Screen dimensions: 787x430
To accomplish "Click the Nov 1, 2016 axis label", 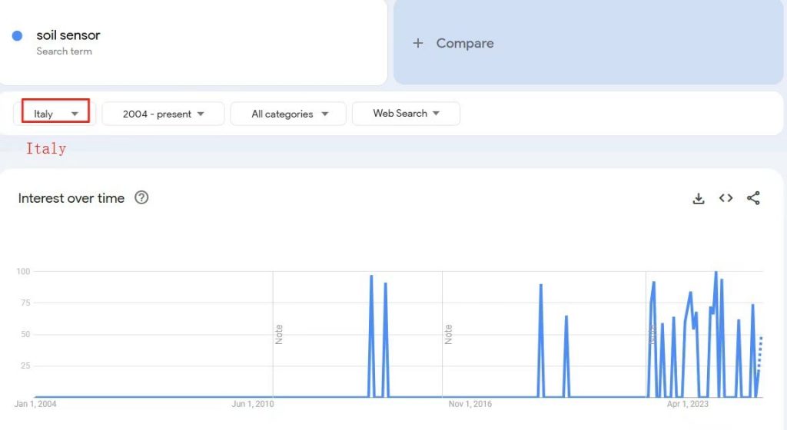I will coord(470,404).
